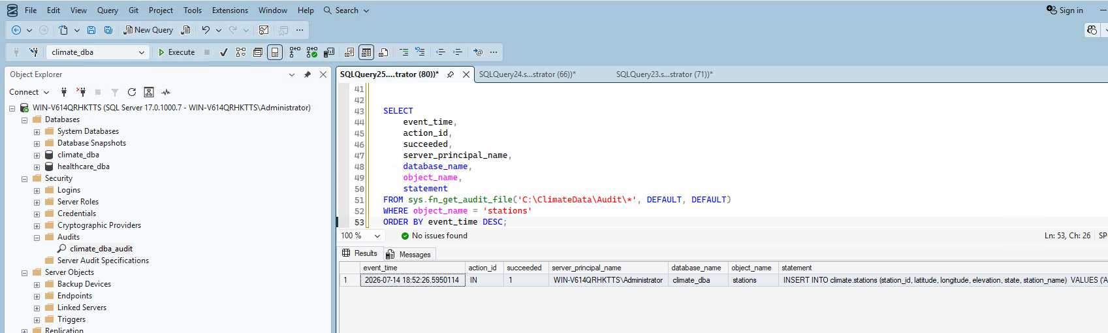Select the event_time result cell

(x=413, y=280)
